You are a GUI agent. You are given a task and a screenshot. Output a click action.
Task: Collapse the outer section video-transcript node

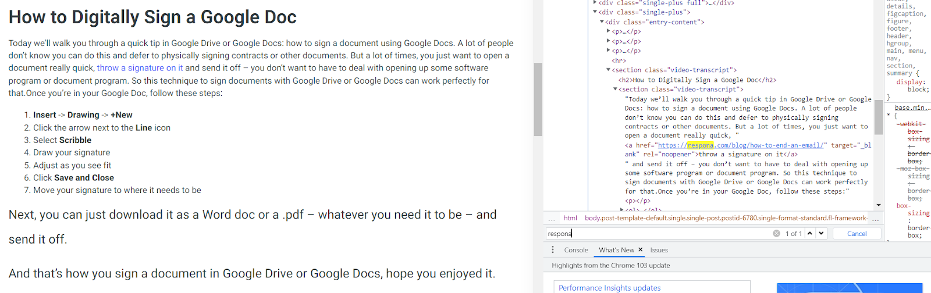[608, 70]
